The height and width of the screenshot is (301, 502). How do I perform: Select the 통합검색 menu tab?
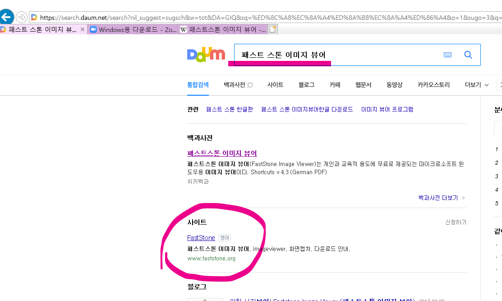(198, 85)
